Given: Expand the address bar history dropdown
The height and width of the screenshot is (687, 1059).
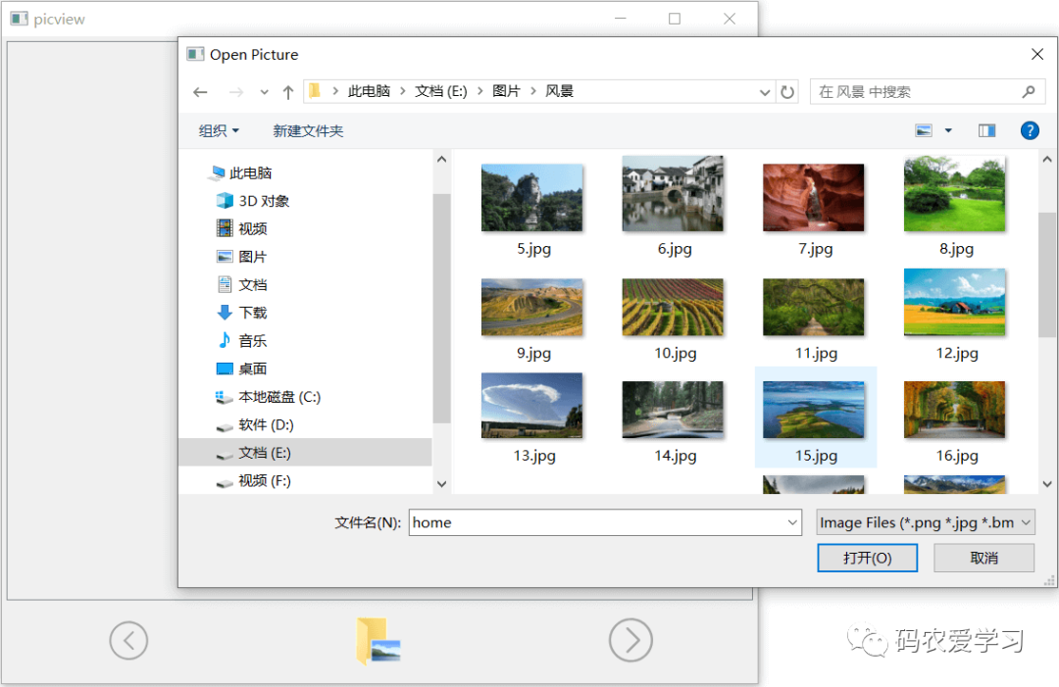Looking at the screenshot, I should [765, 92].
